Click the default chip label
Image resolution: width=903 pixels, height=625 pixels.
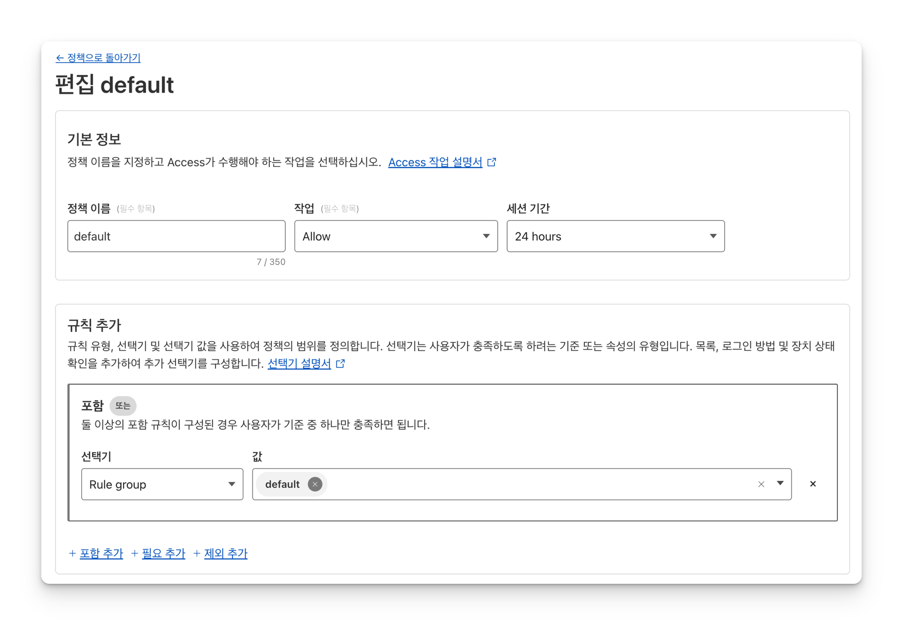click(282, 484)
